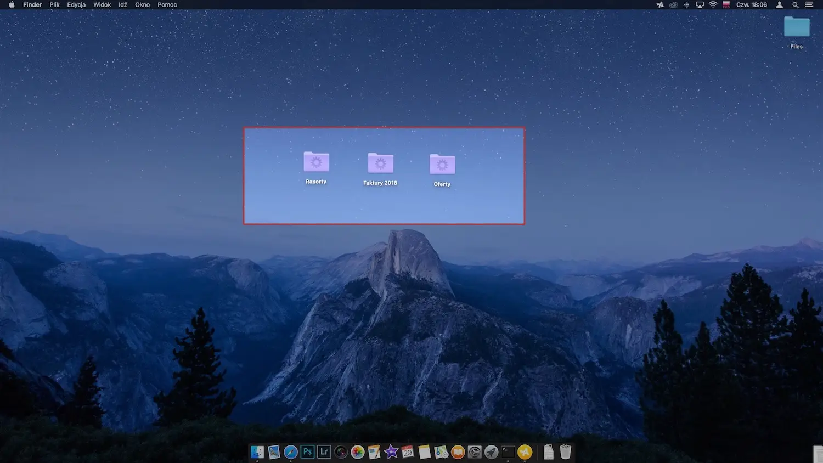Open the Maps app in the Dock
This screenshot has height=463, width=823.
click(x=441, y=451)
